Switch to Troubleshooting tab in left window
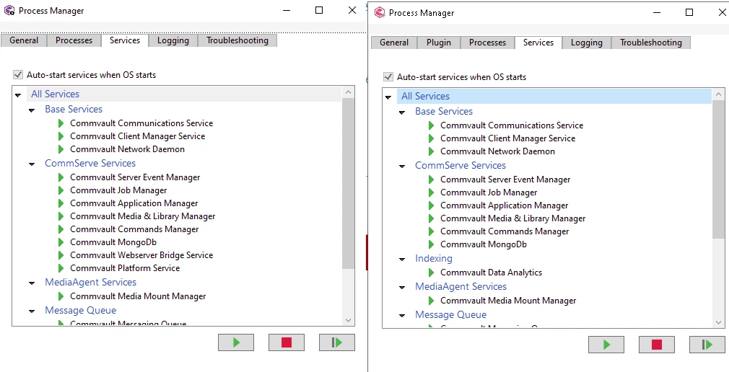Viewport: 729px width, 372px height. tap(237, 40)
